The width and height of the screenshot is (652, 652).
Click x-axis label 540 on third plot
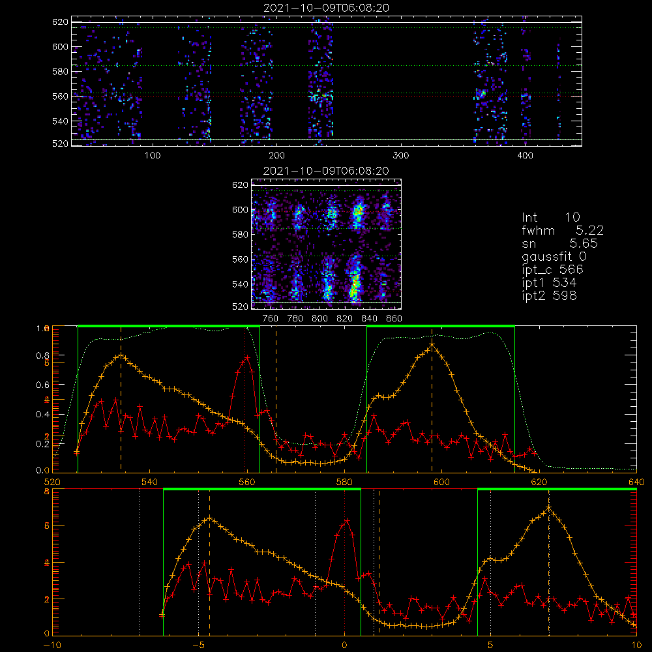click(x=150, y=482)
